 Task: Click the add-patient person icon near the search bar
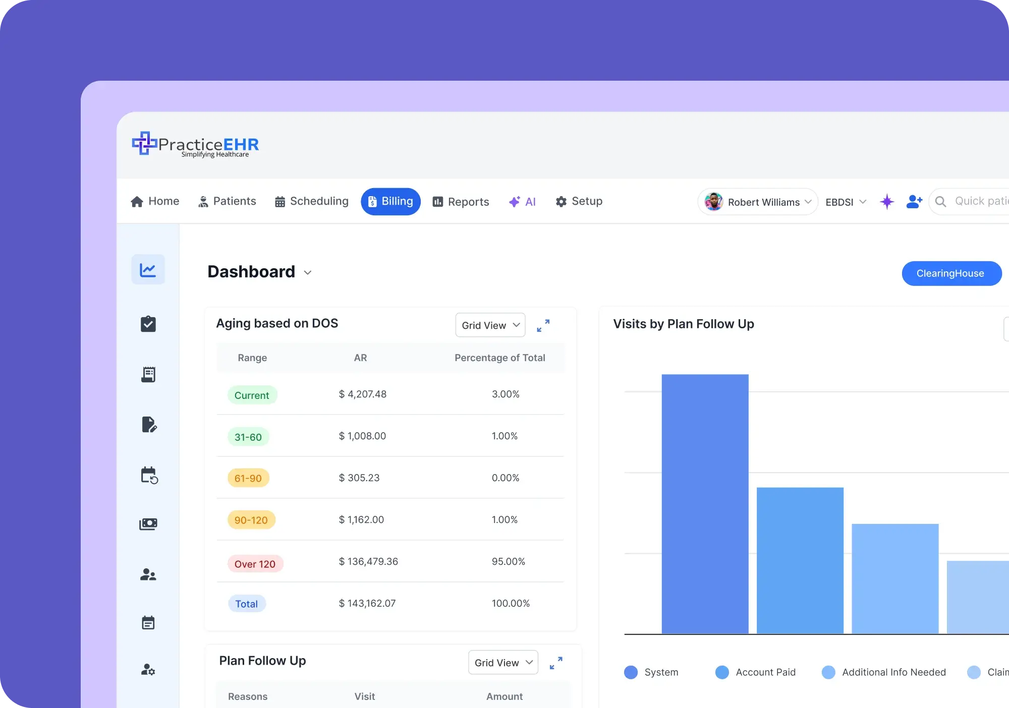coord(914,202)
